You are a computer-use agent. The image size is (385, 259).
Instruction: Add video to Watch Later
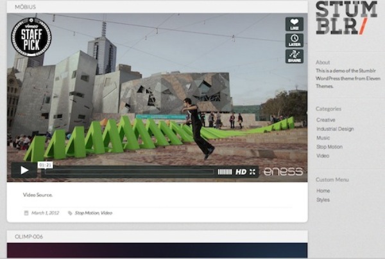[294, 40]
